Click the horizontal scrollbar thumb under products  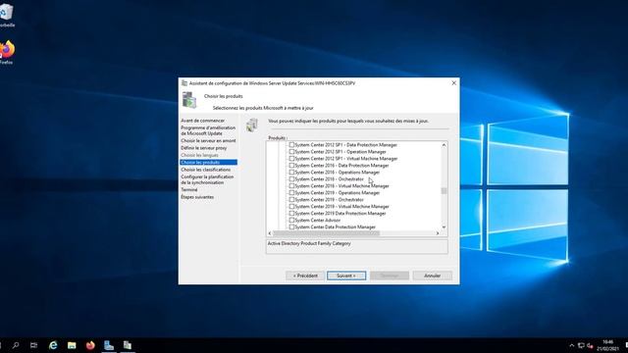[x=327, y=233]
